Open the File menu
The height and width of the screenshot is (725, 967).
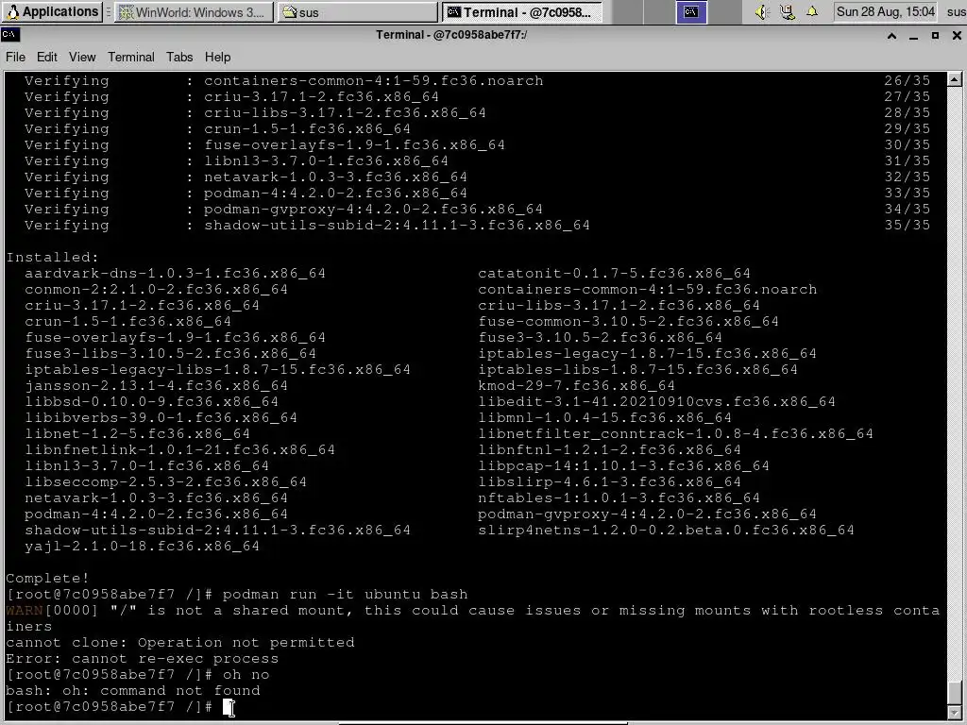(15, 57)
